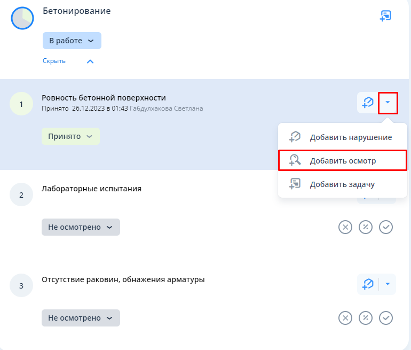Screen dimensions: 411x350
Task: Click add task icon beside Бетонирование header
Action: click(385, 16)
